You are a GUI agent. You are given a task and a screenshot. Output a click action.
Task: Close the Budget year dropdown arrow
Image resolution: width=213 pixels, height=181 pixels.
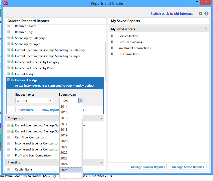[81, 100]
